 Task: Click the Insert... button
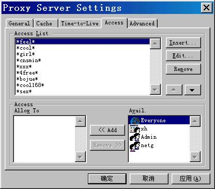click(x=183, y=42)
